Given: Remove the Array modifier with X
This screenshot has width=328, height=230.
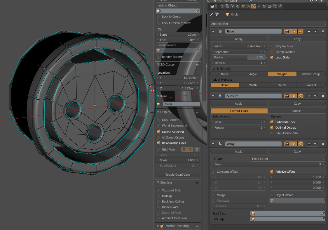Looking at the screenshot, I should pos(323,144).
